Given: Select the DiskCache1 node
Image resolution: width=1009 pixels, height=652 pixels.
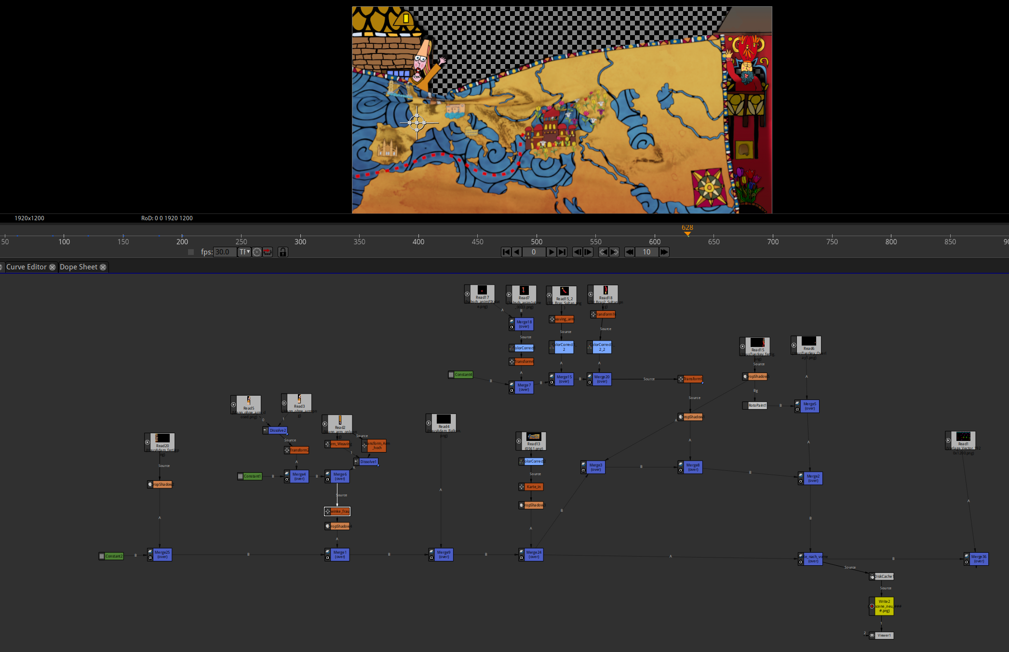Looking at the screenshot, I should pyautogui.click(x=882, y=576).
